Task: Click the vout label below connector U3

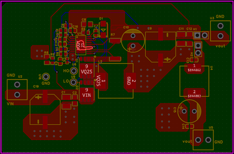Action: point(220,46)
